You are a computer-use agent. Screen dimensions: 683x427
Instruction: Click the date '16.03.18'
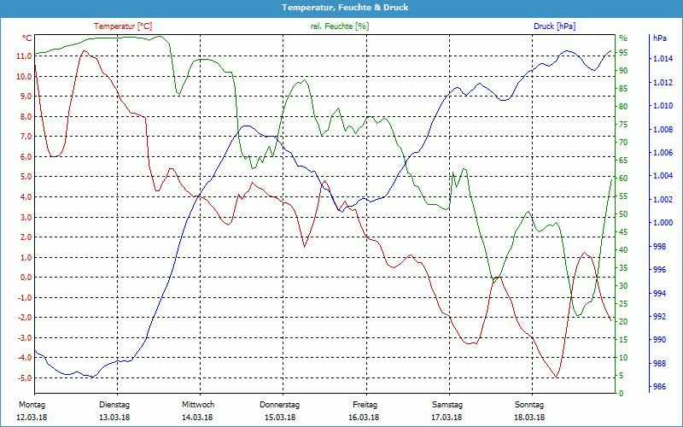[364, 418]
